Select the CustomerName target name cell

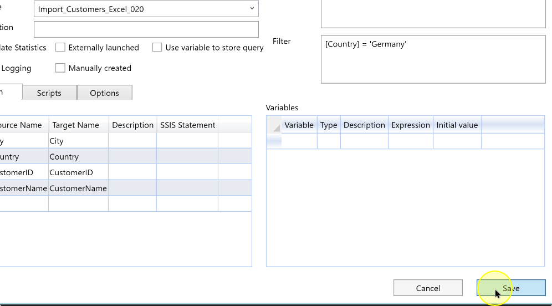(79, 188)
